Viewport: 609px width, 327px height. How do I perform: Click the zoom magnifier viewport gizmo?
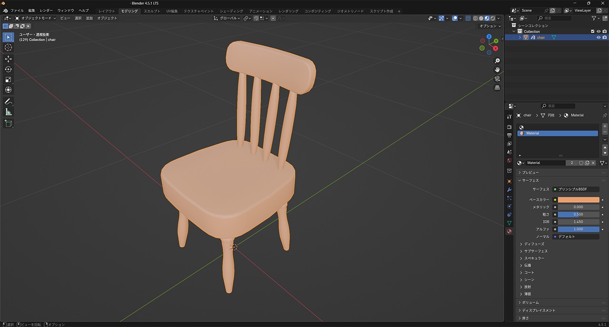(497, 61)
